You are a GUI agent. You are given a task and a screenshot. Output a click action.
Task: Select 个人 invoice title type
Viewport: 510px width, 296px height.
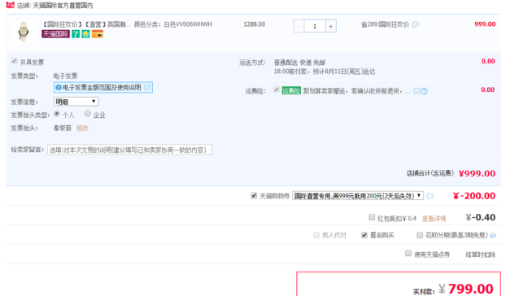[57, 114]
